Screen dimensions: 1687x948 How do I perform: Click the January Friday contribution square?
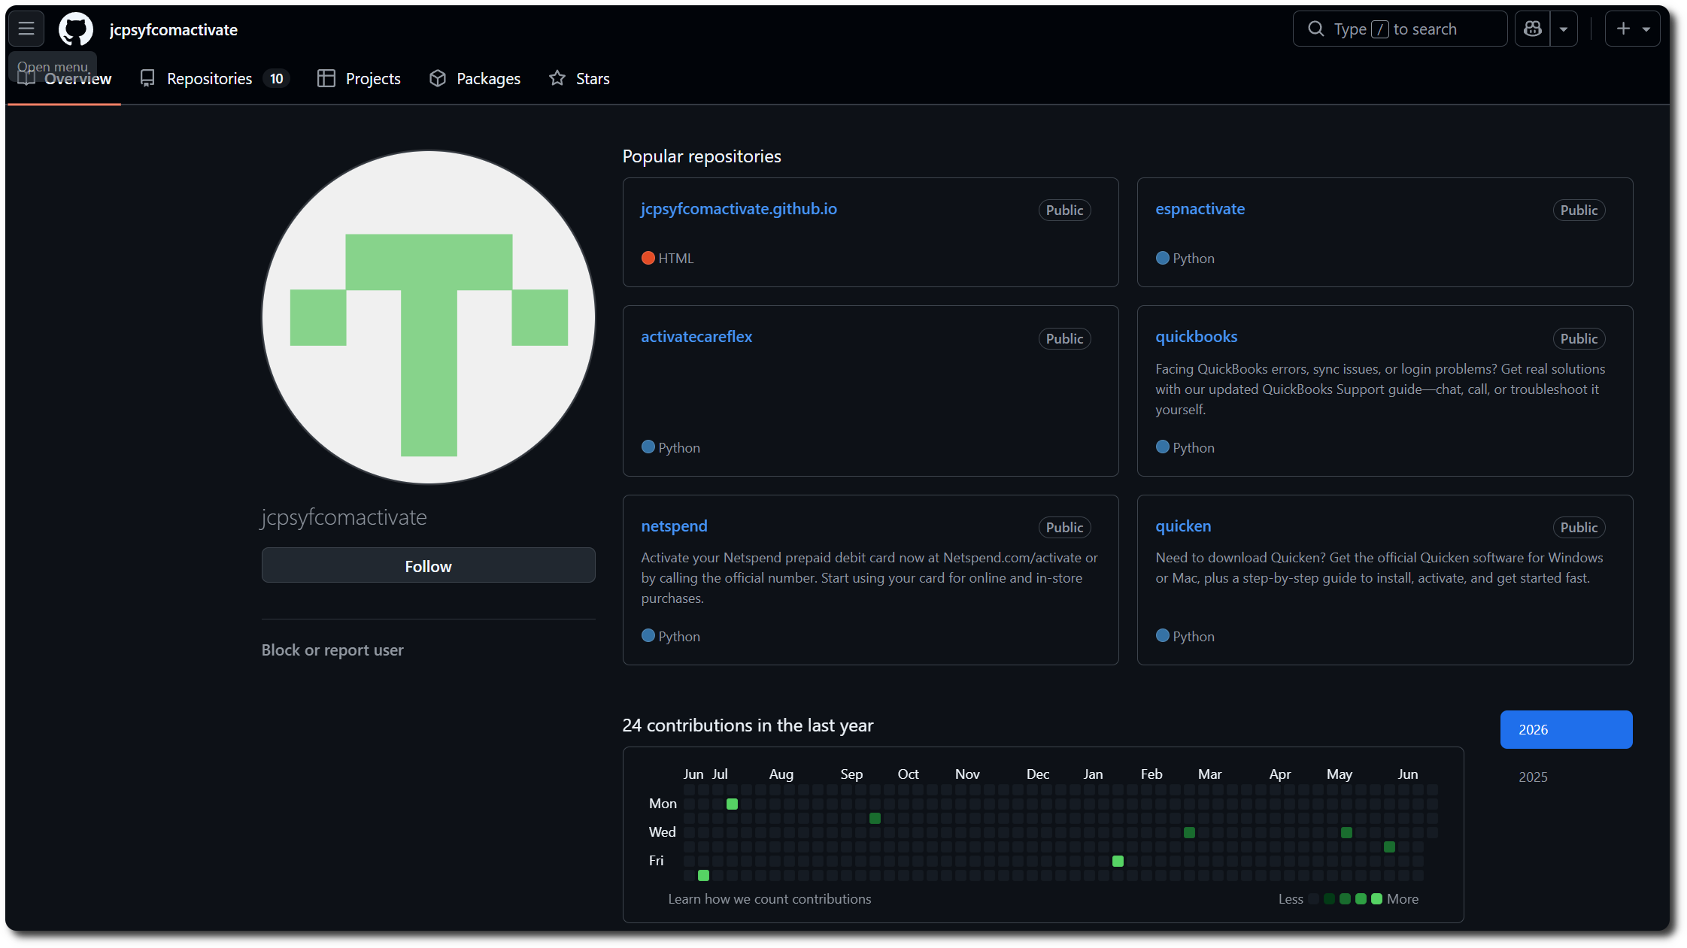1118,861
